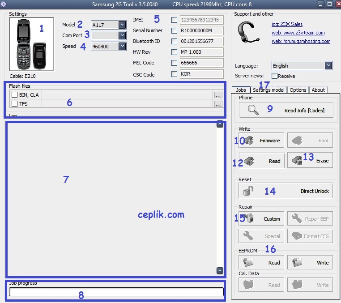Click the Job progress bar
Screen dimensions: 341x303
(x=116, y=292)
